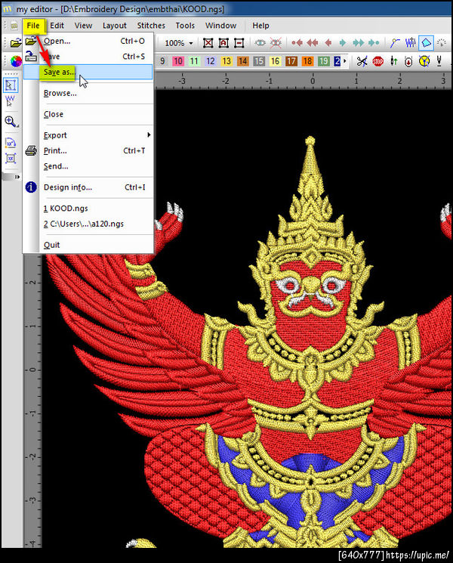Open the Tools menu
Screen dimensions: 453x563
(185, 26)
